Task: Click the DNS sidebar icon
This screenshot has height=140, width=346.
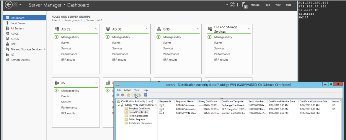Action: pyautogui.click(x=7, y=44)
